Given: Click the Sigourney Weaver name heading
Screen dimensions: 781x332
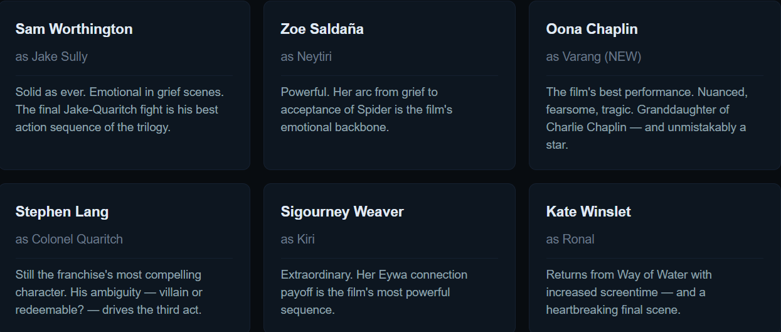Looking at the screenshot, I should point(342,212).
